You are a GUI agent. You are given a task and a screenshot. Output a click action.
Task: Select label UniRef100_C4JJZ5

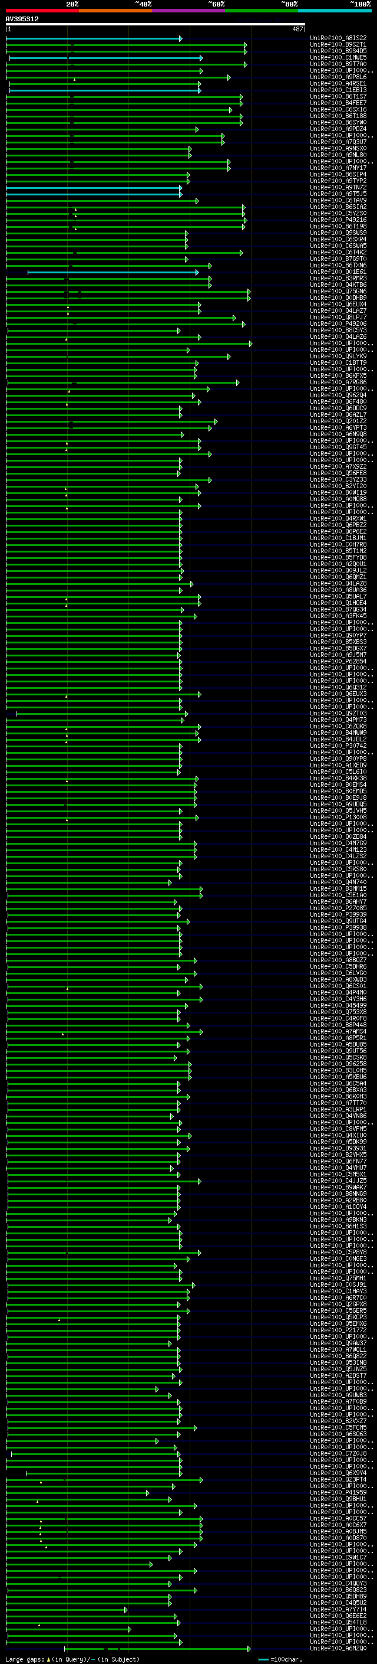[338, 1181]
